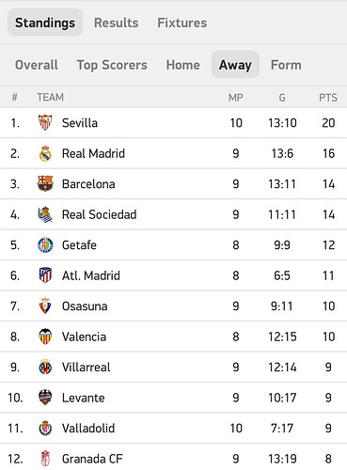Sort by the PTS column header

tap(328, 98)
